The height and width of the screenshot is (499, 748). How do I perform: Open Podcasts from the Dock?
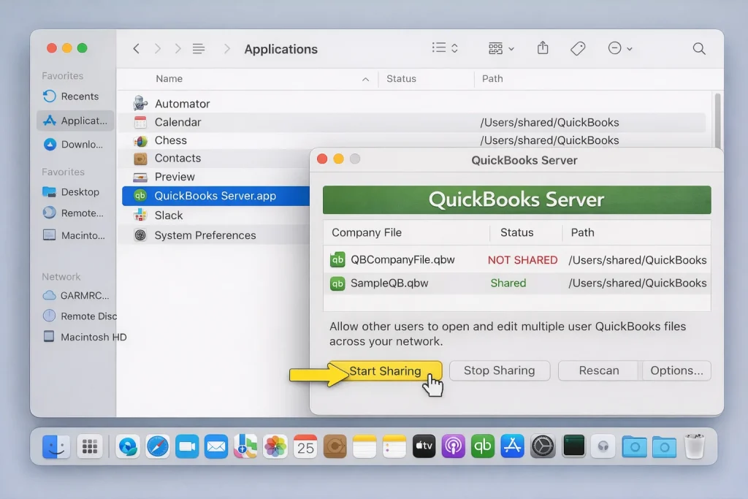pos(453,447)
